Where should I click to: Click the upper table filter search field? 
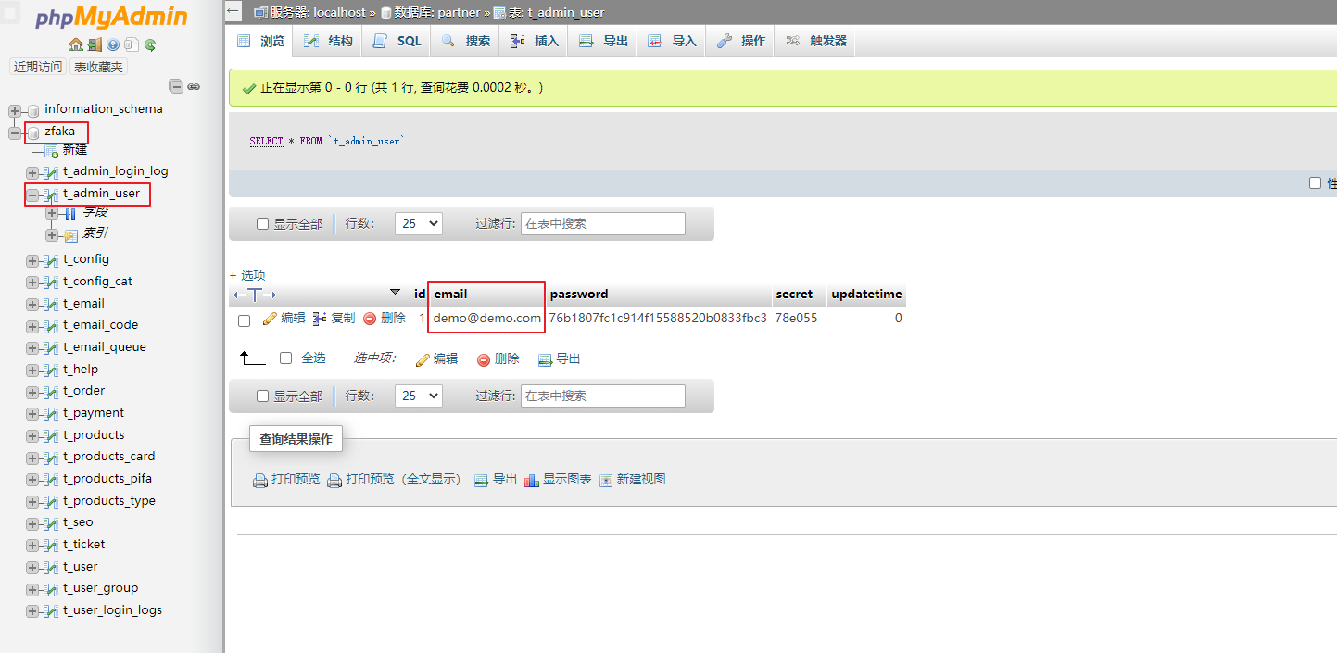(603, 223)
